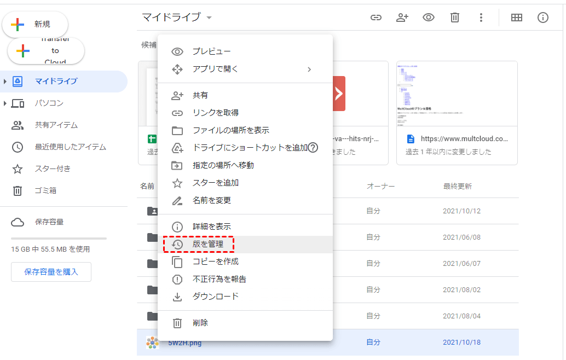Click the get link icon in toolbar

[x=376, y=18]
